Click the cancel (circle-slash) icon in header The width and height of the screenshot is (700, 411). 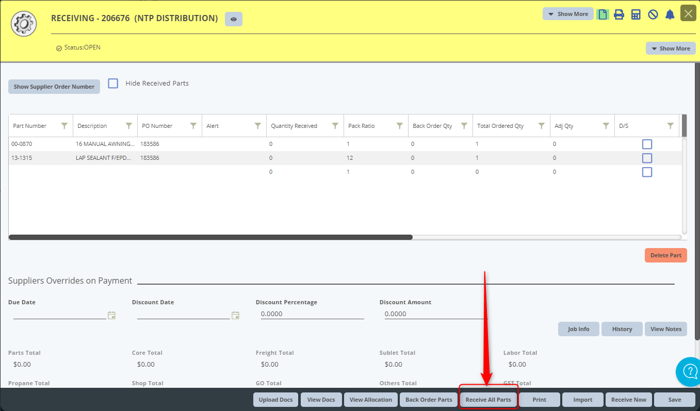pos(653,14)
